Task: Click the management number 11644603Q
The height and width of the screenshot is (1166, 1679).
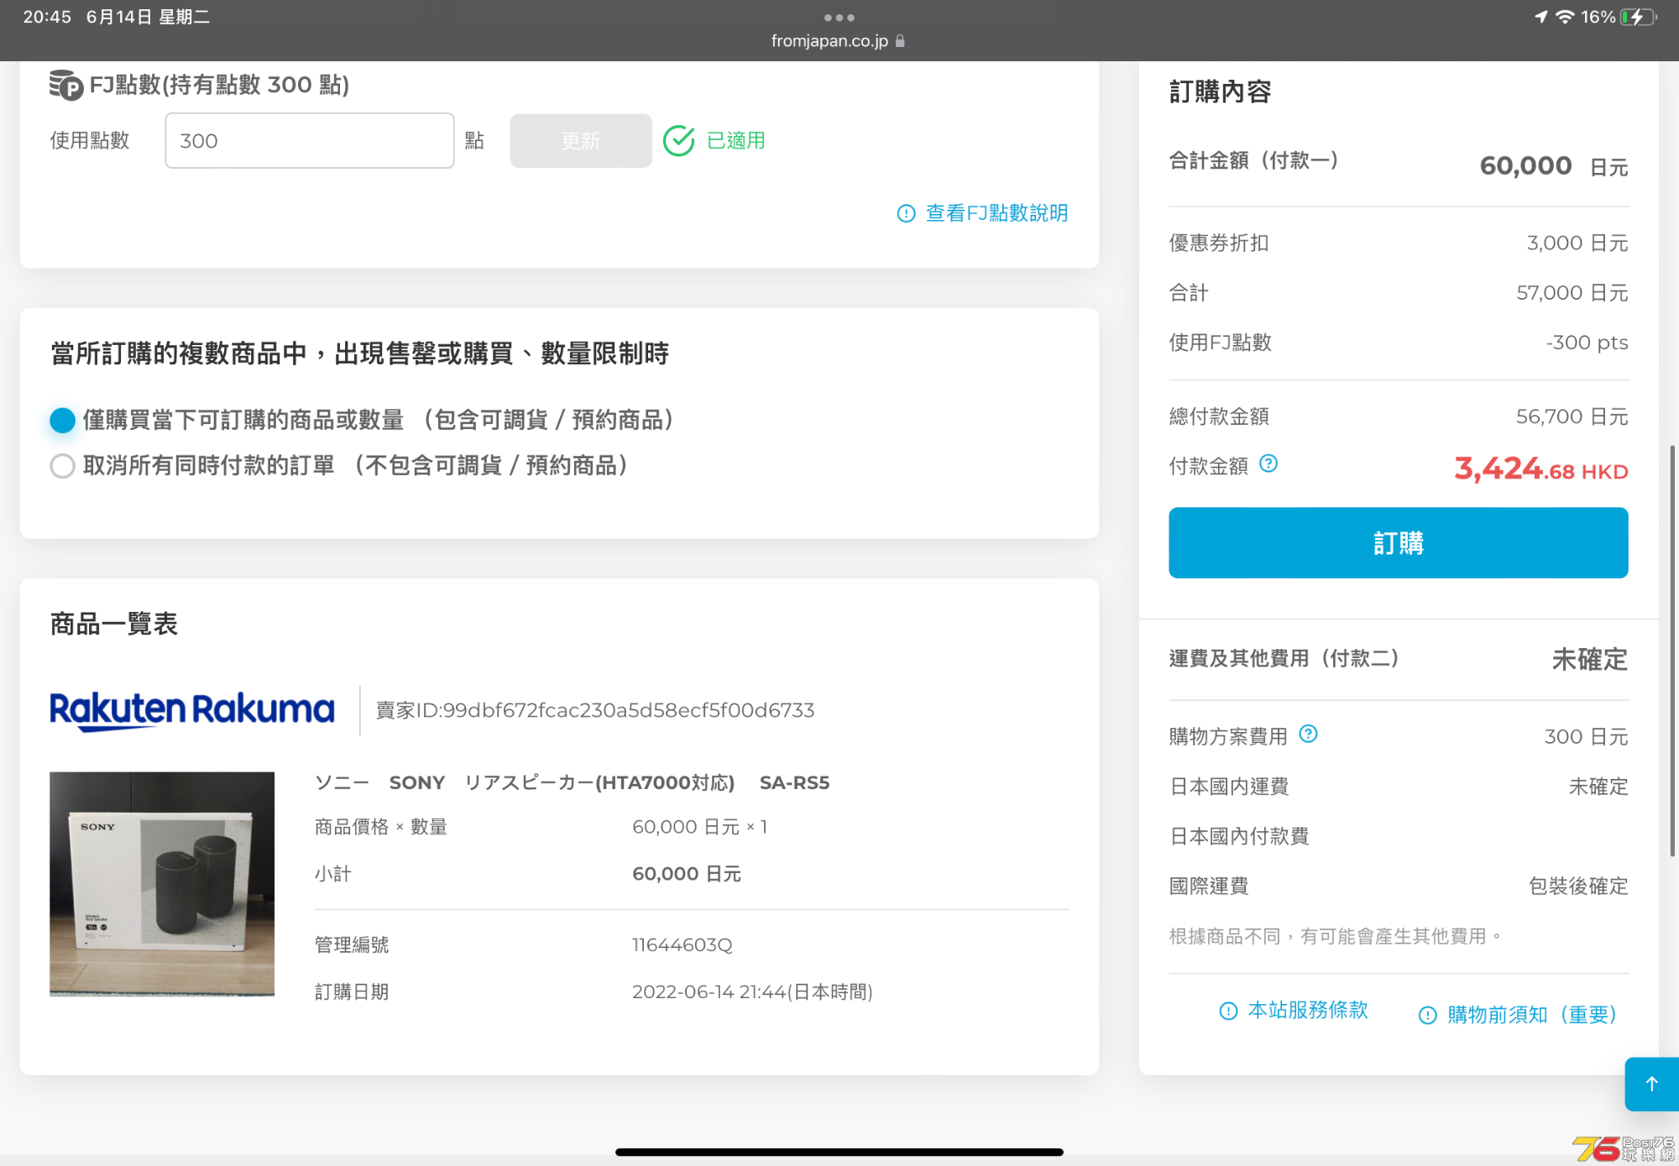Action: click(x=683, y=945)
